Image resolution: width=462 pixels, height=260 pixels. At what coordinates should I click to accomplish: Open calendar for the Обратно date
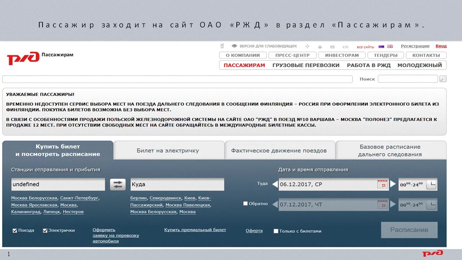(x=382, y=204)
